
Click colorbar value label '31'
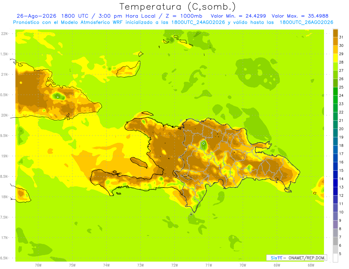341,37
